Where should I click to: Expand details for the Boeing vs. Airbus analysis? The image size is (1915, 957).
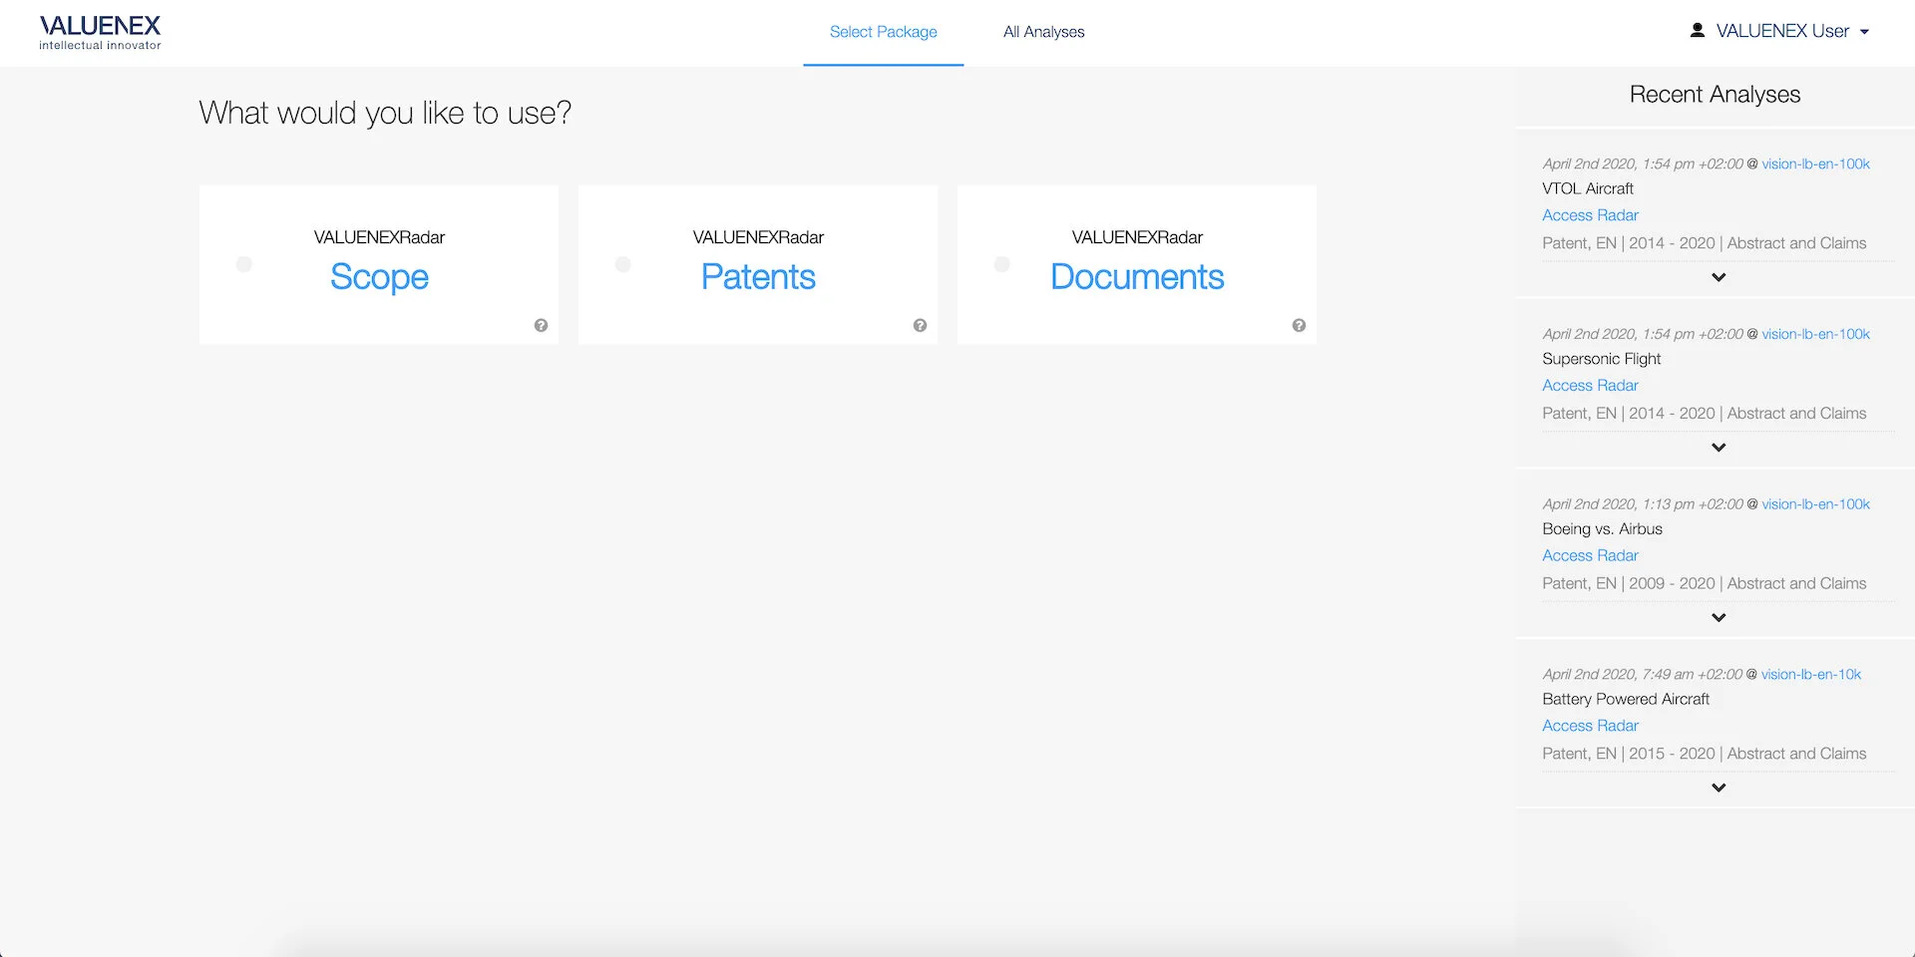coord(1719,617)
